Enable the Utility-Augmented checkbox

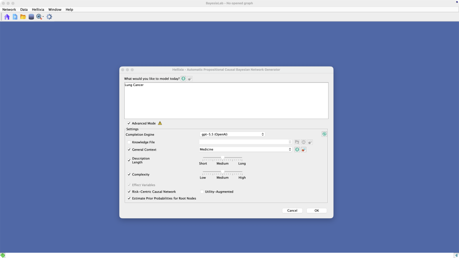pos(202,192)
